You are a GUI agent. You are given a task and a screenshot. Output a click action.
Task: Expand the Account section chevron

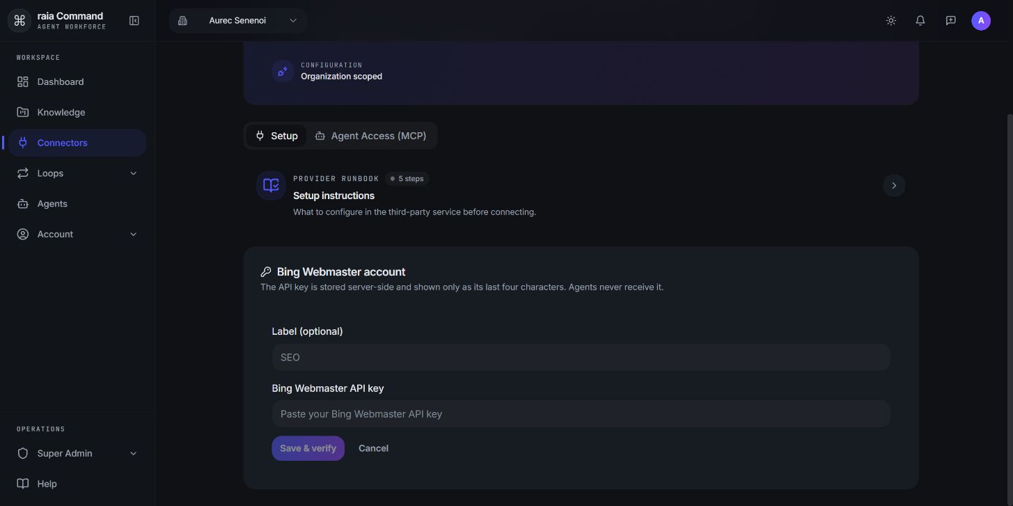(134, 235)
